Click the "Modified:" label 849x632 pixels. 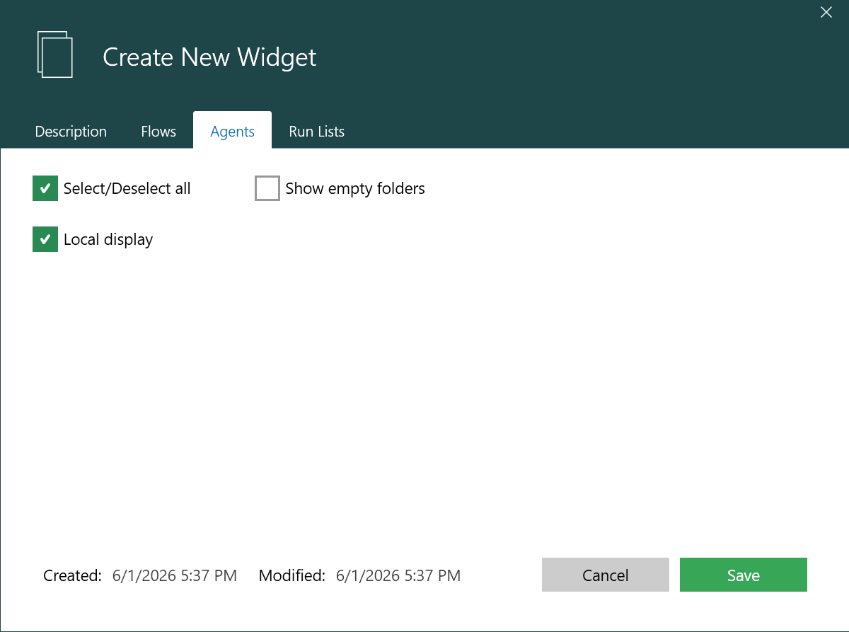(x=292, y=575)
